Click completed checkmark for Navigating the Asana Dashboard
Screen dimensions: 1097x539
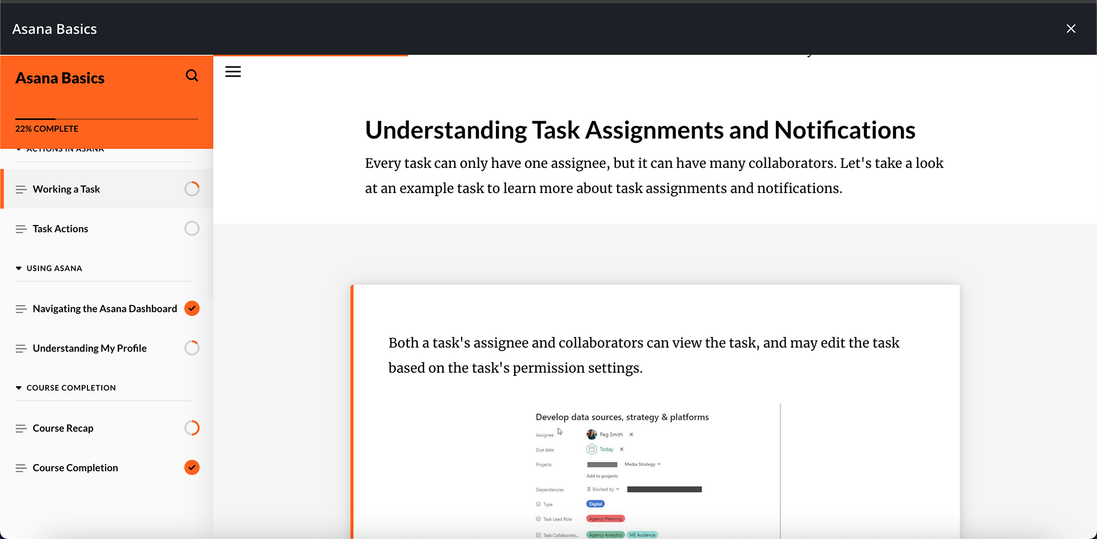coord(192,308)
